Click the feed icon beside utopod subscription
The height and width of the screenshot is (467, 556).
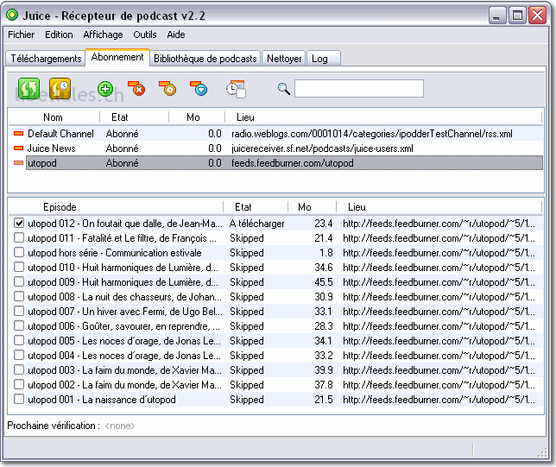pos(18,163)
